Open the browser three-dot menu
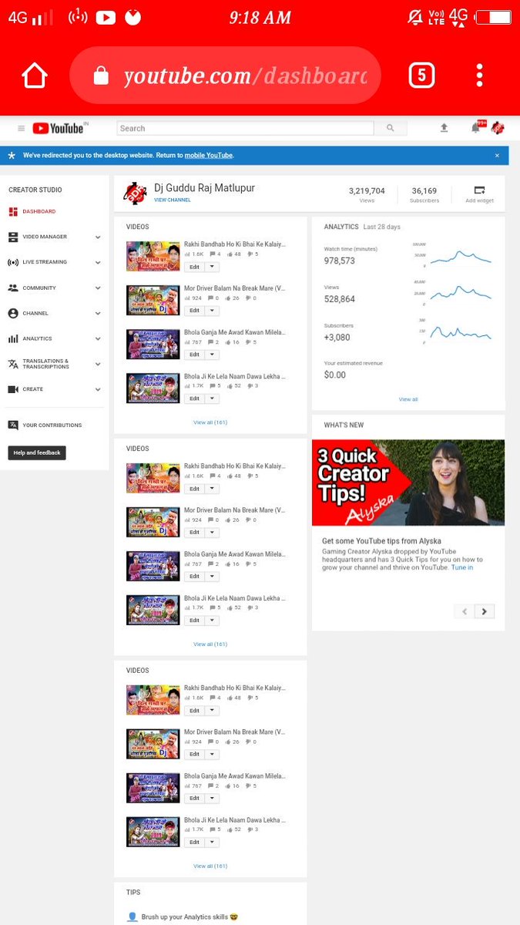Image resolution: width=520 pixels, height=925 pixels. 479,75
